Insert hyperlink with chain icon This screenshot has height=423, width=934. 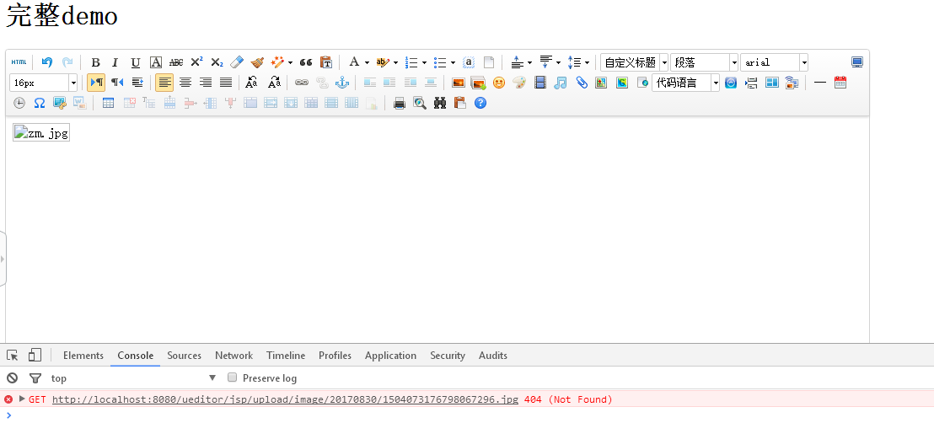[302, 83]
